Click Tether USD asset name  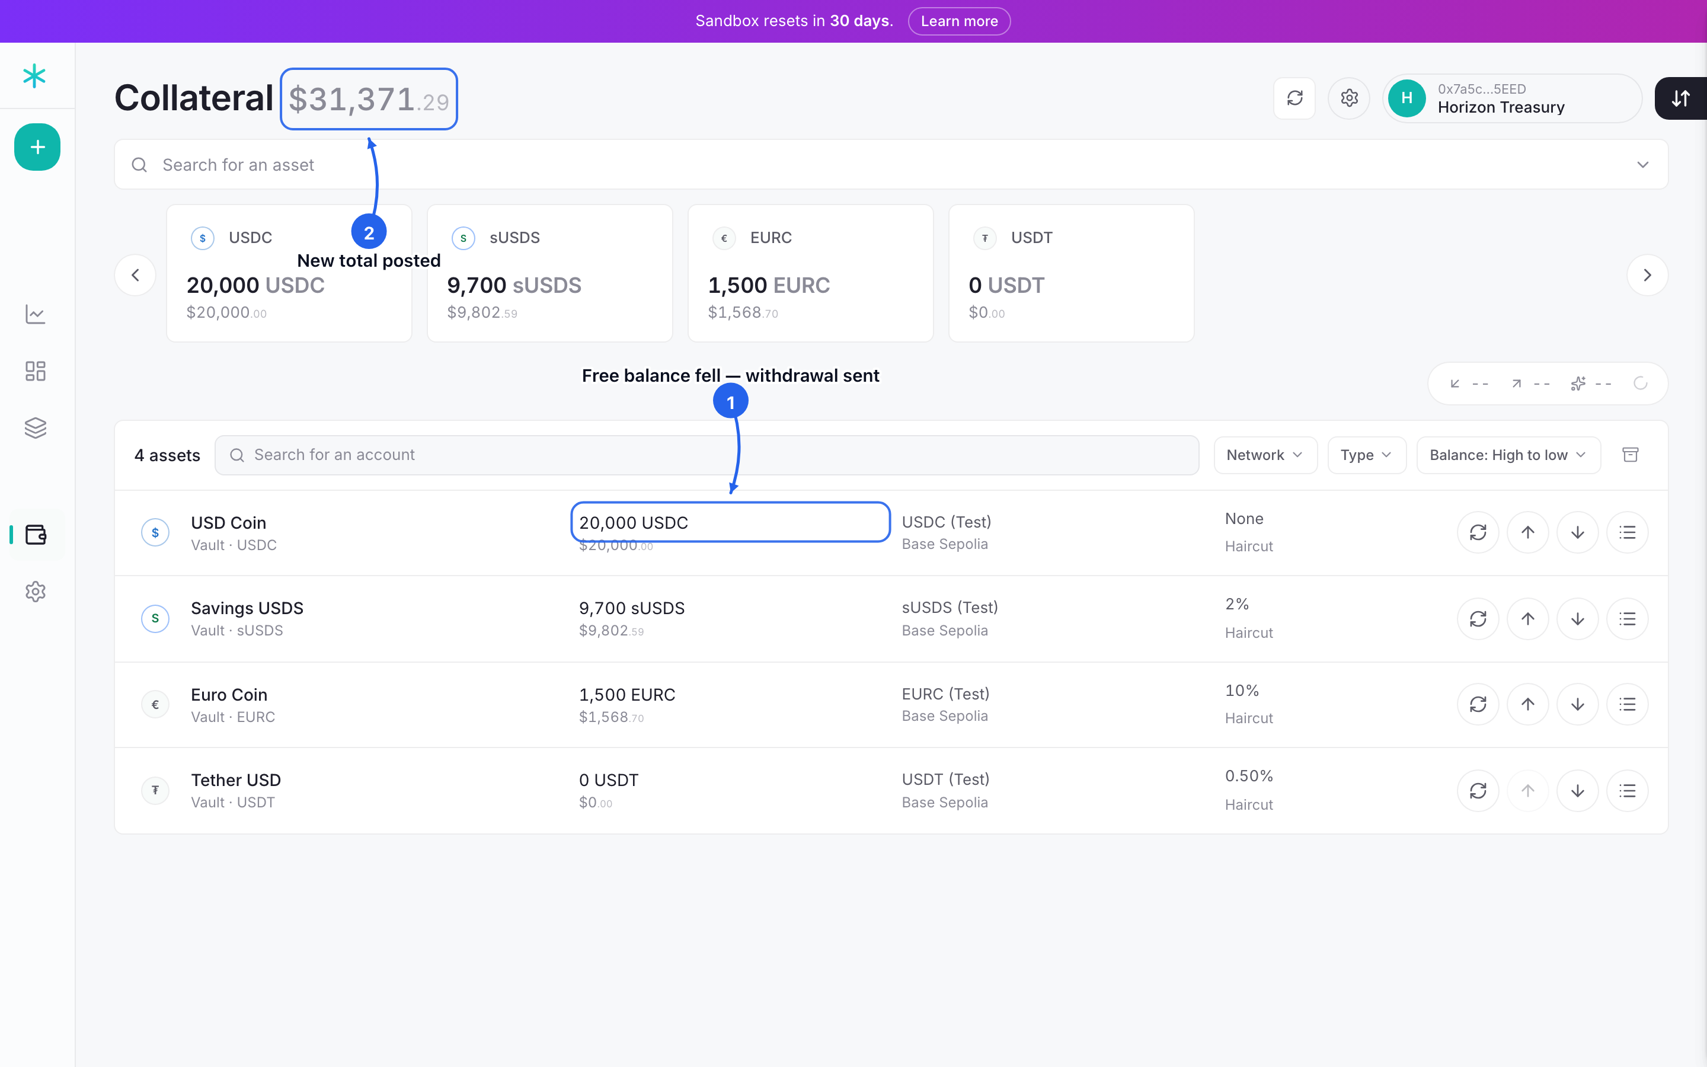pos(235,781)
